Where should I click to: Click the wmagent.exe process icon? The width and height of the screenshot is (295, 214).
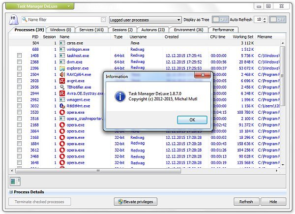click(x=62, y=100)
